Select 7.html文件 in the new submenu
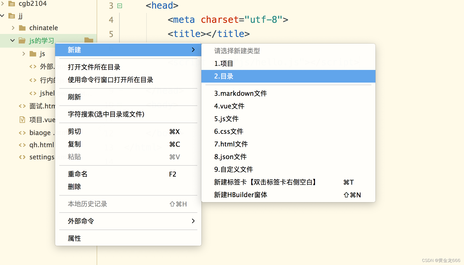 [x=288, y=144]
